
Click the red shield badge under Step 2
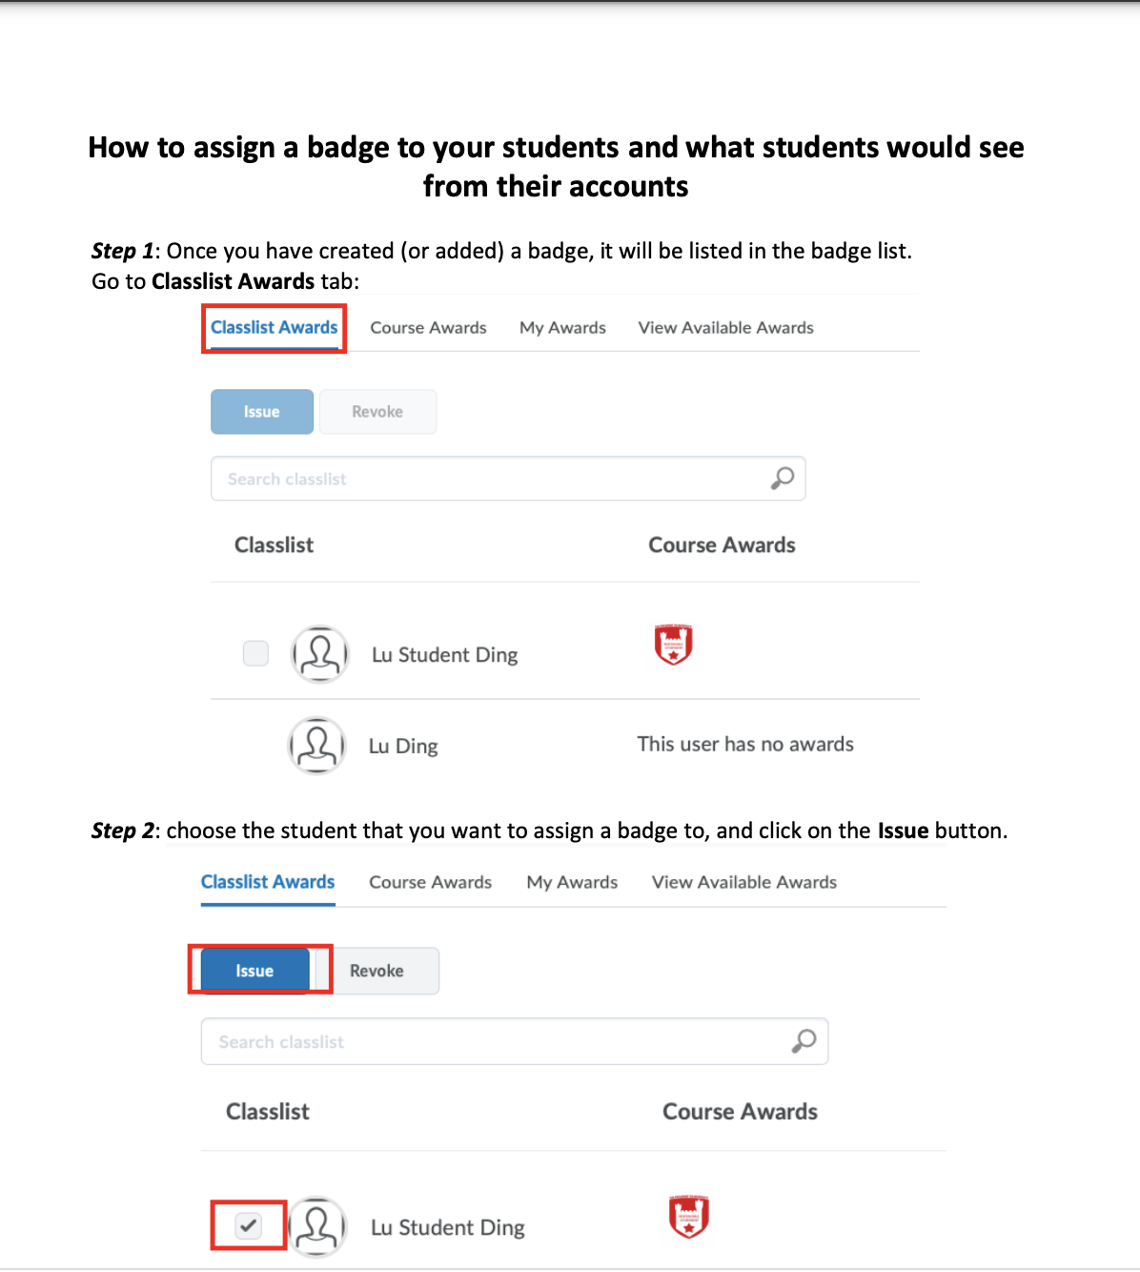point(688,1217)
